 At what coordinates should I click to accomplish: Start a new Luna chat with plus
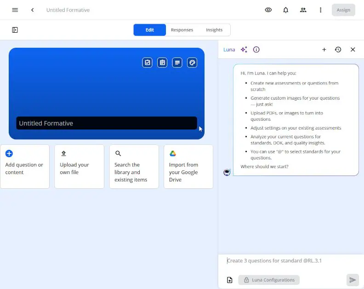tap(324, 50)
